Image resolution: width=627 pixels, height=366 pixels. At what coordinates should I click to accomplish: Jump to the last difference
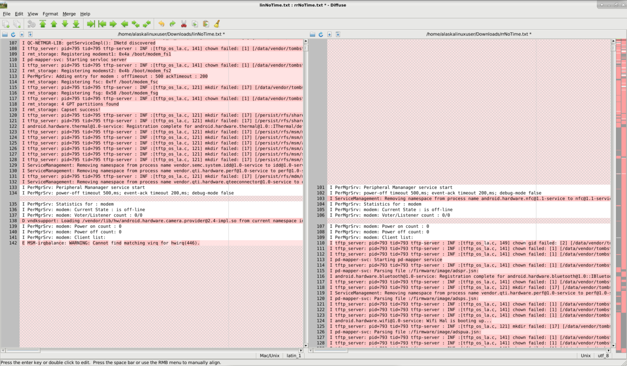76,24
